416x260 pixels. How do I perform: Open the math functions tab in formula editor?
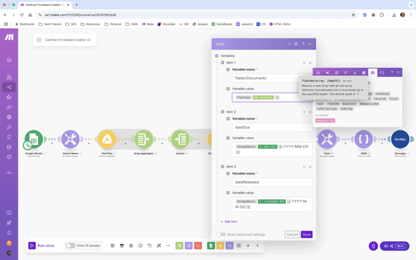point(346,72)
